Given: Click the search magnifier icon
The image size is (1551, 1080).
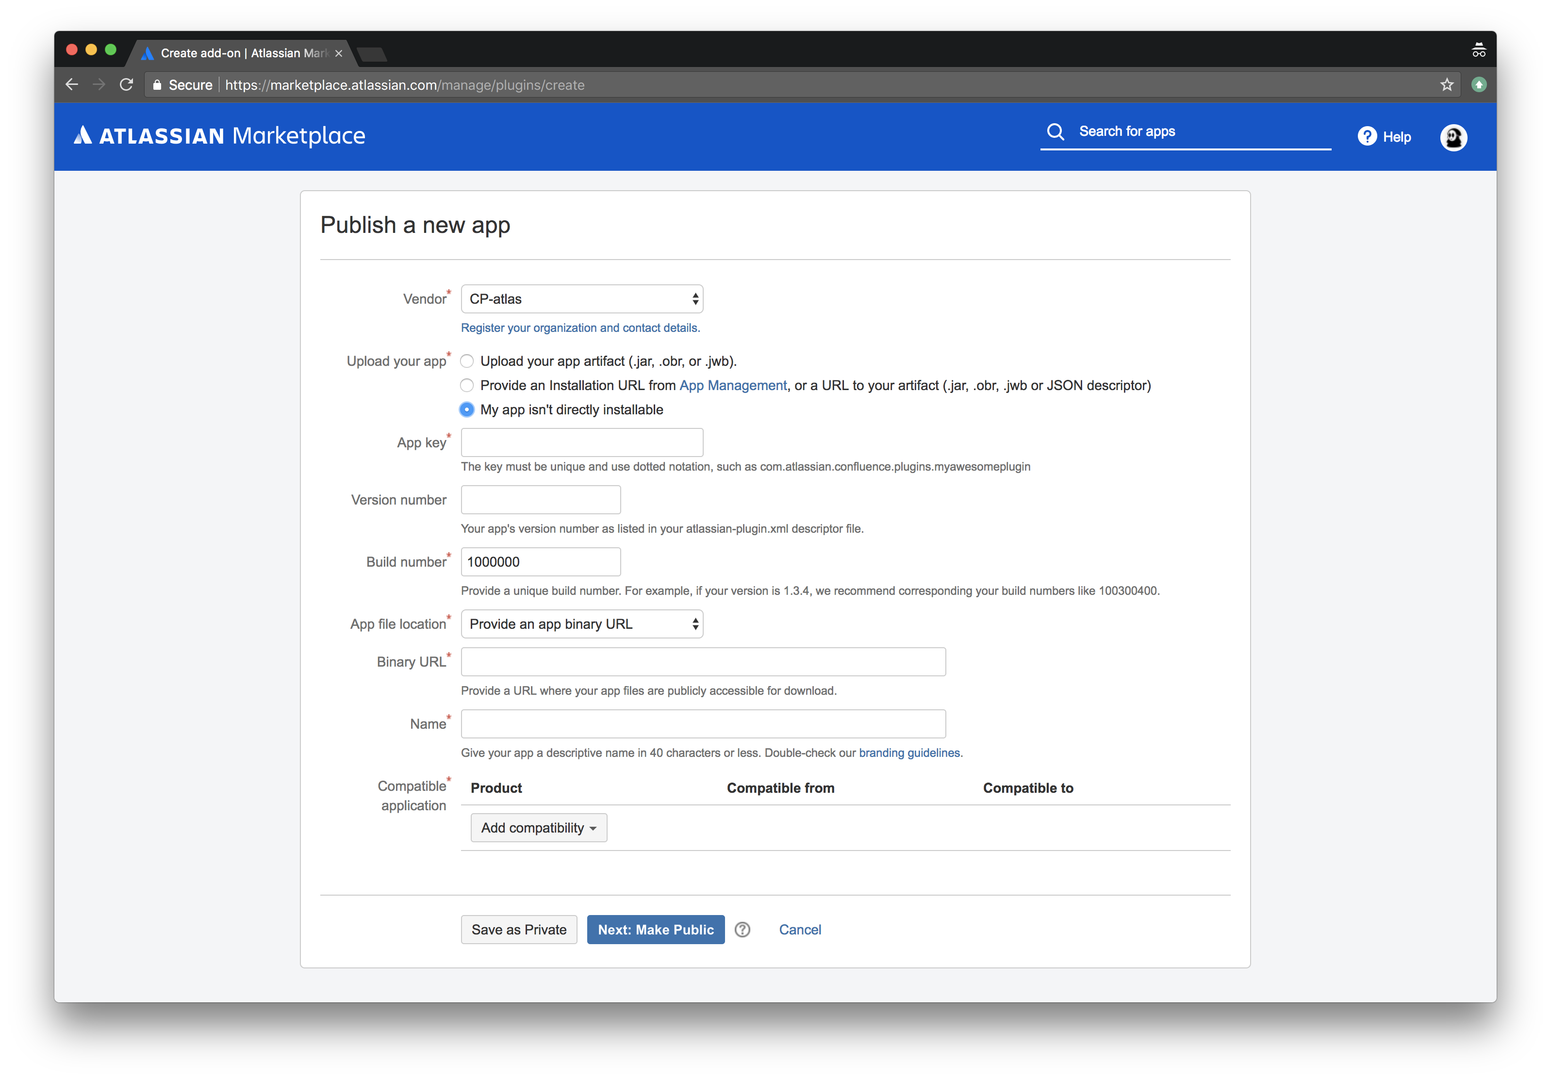Looking at the screenshot, I should point(1055,131).
